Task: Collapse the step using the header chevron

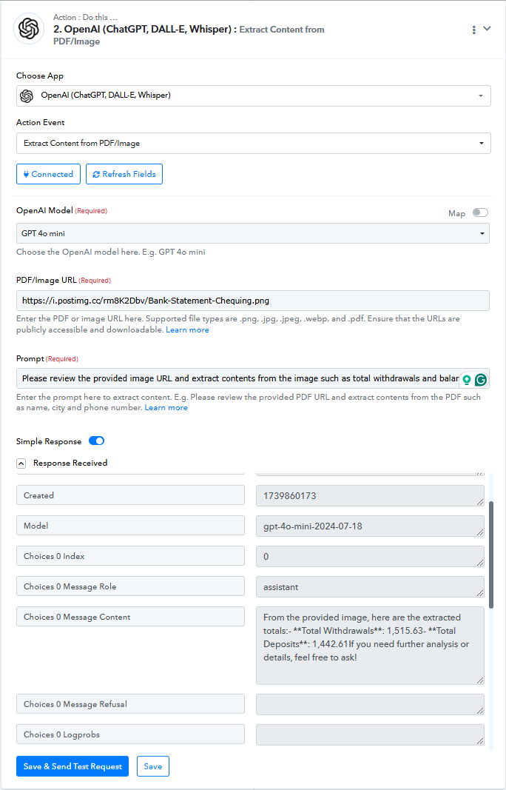Action: coord(487,29)
